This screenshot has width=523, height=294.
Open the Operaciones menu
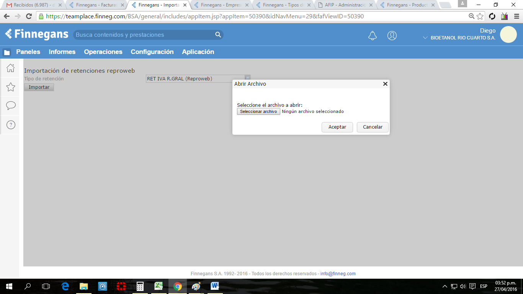click(103, 52)
